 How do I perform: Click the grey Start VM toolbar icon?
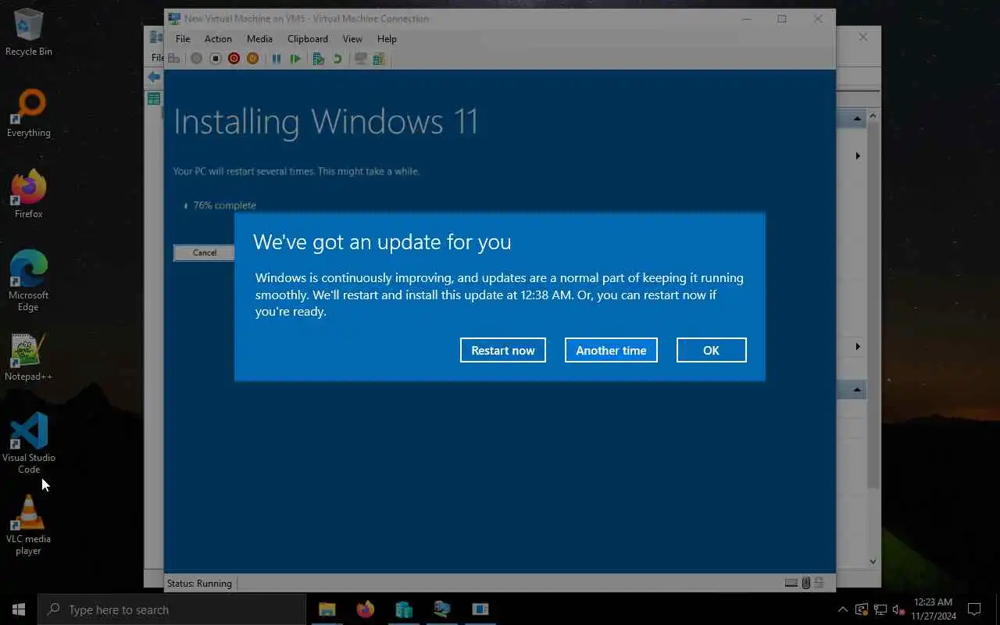pyautogui.click(x=196, y=59)
